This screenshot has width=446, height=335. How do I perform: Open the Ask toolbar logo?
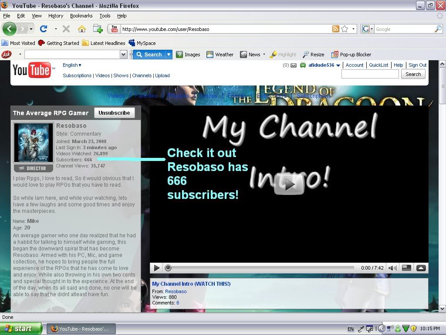click(x=7, y=54)
